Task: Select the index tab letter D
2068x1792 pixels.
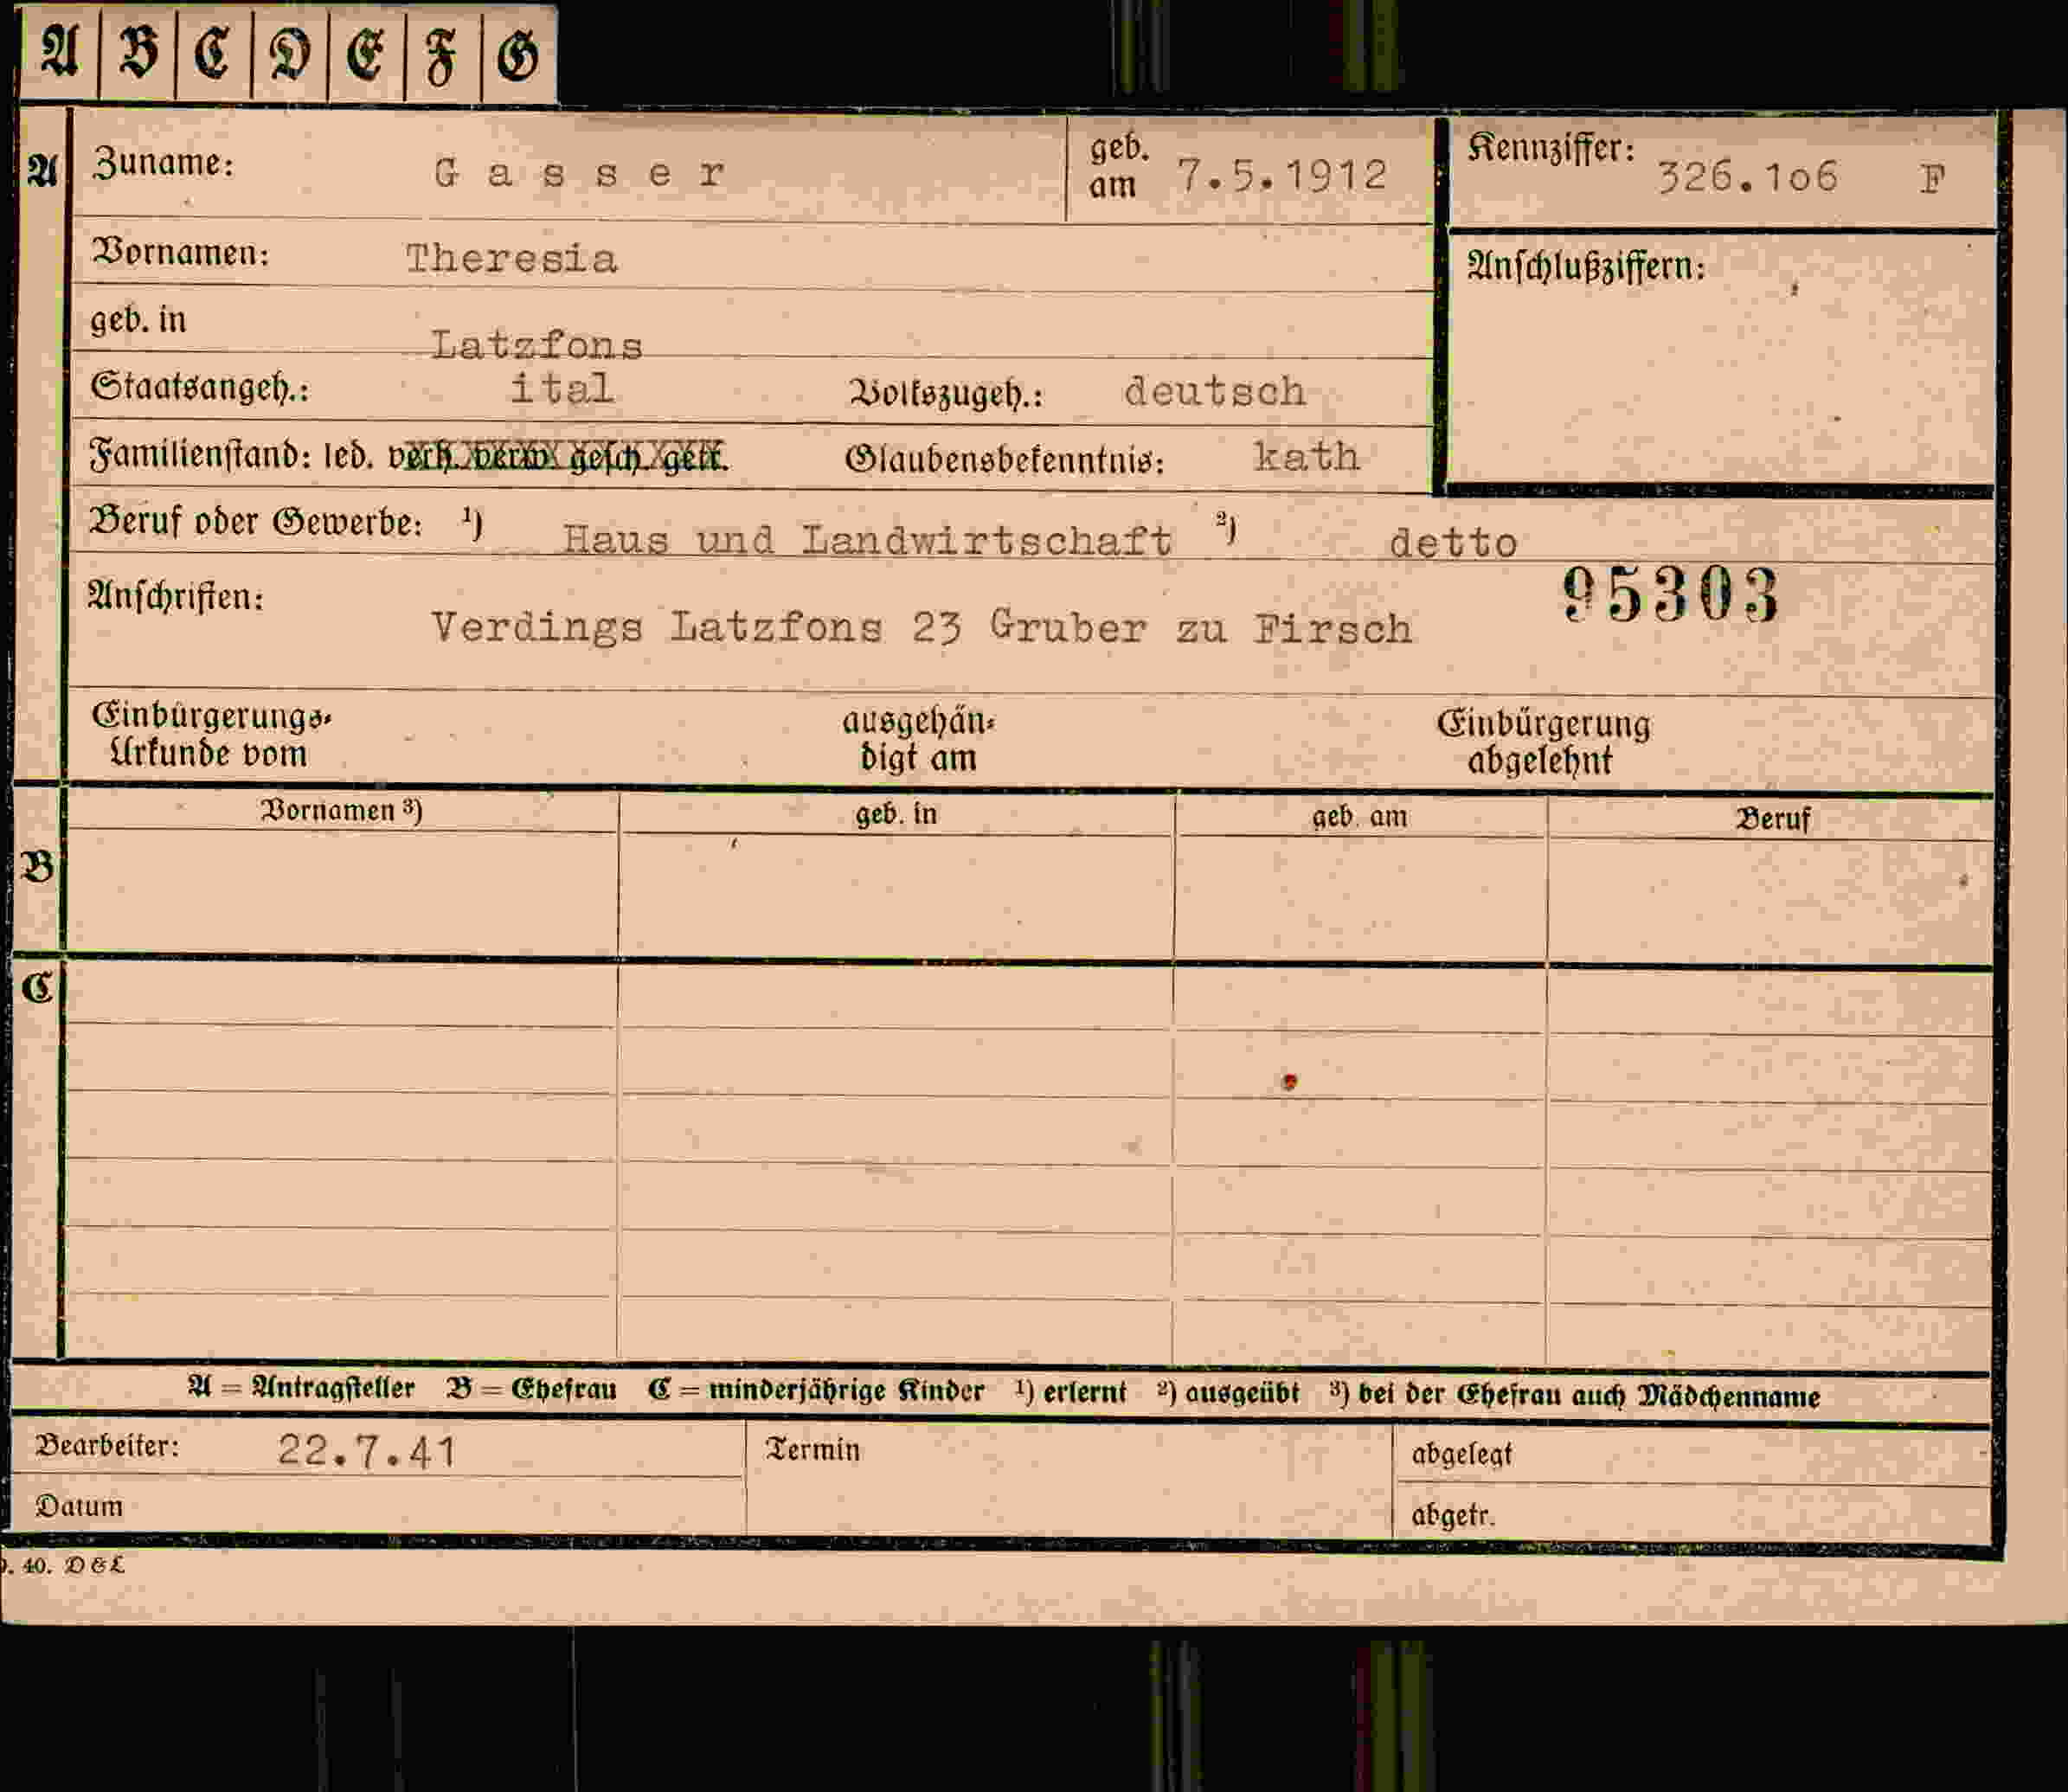Action: (x=290, y=52)
